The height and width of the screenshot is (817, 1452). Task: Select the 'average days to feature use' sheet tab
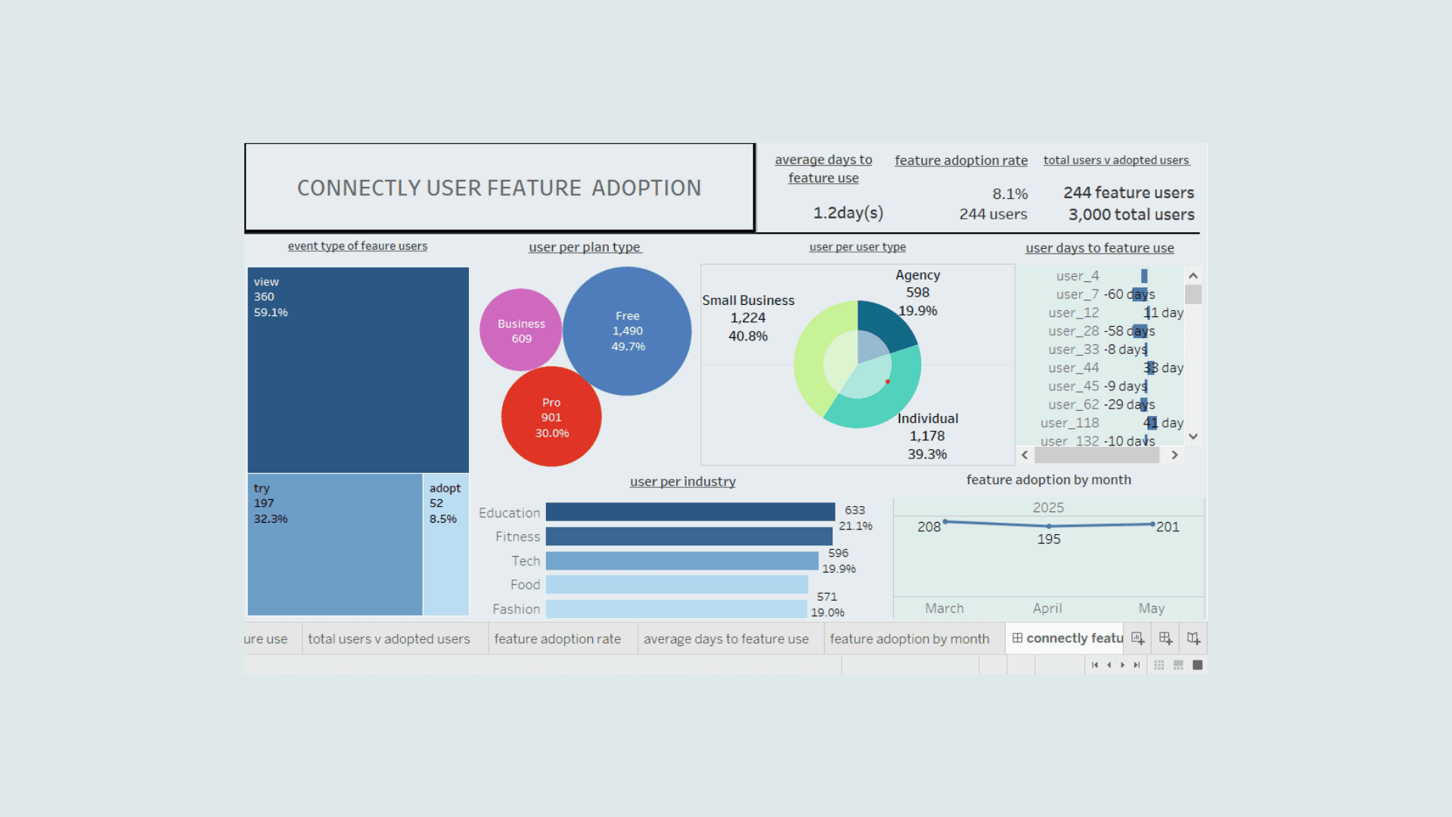point(727,638)
